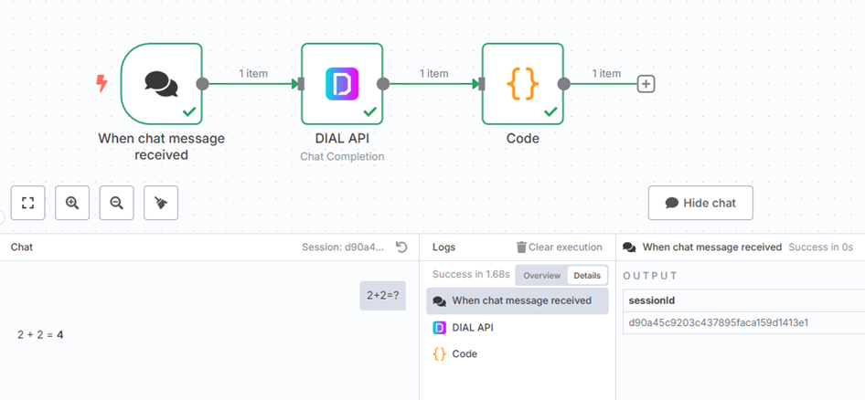Reset the chat session with the refresh icon

pyautogui.click(x=401, y=247)
